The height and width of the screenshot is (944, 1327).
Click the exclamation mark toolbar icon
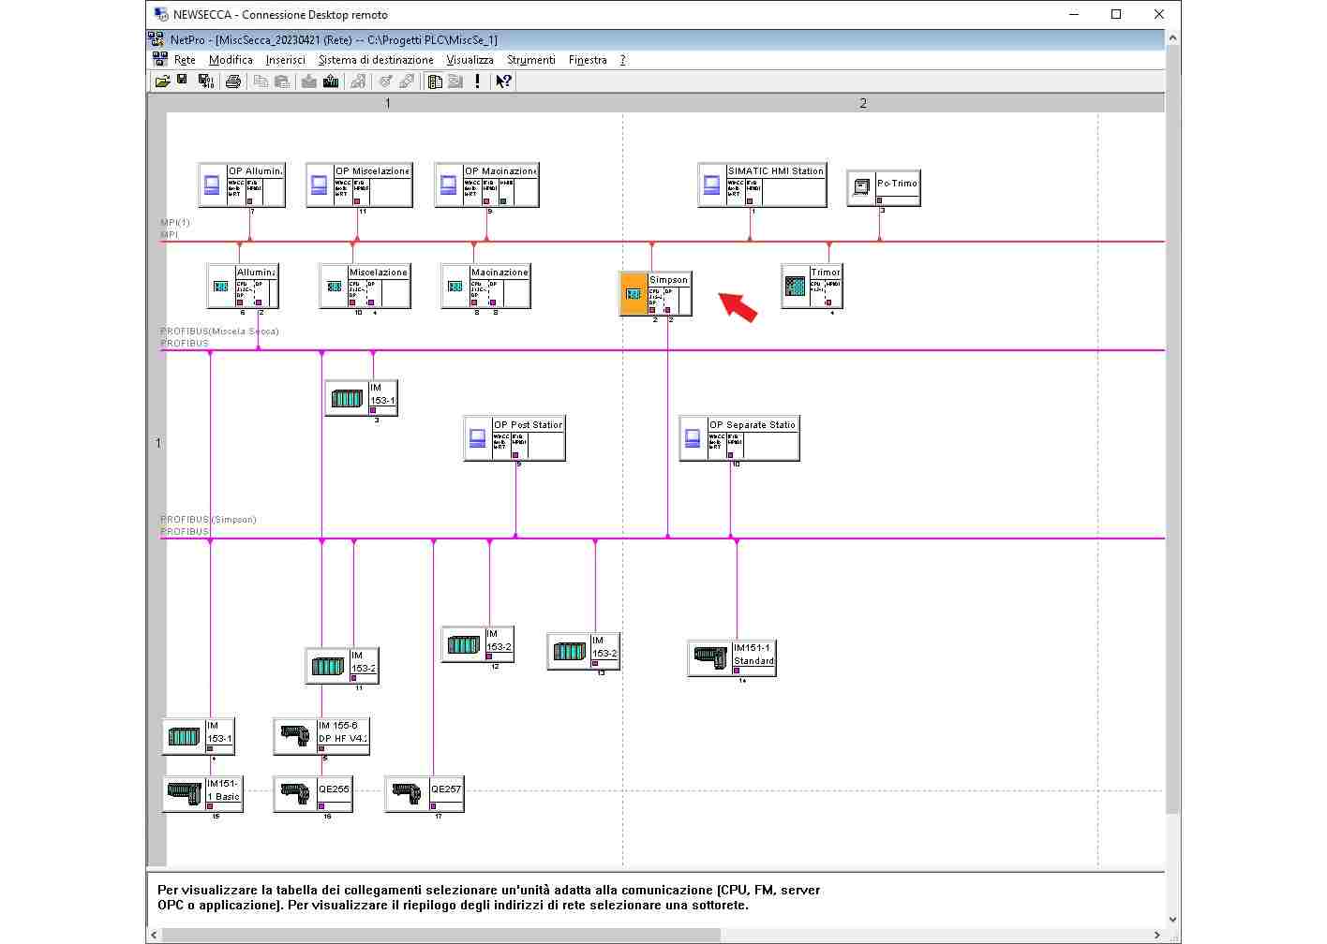pos(477,81)
